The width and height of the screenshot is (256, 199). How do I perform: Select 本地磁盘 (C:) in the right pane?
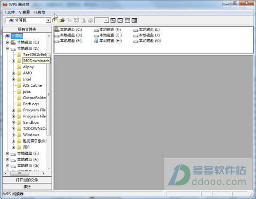68,29
